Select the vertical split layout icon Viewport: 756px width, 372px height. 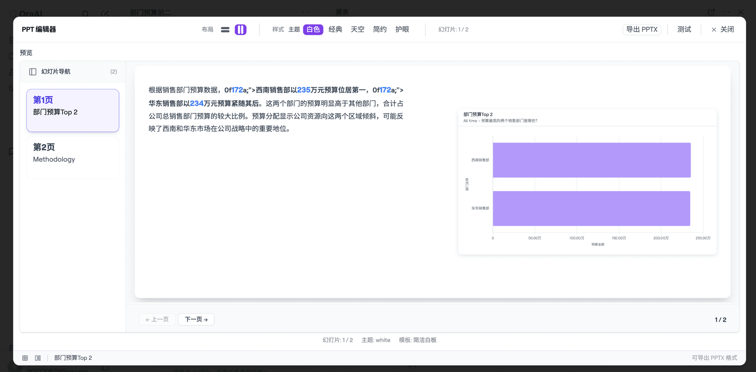[x=241, y=29]
